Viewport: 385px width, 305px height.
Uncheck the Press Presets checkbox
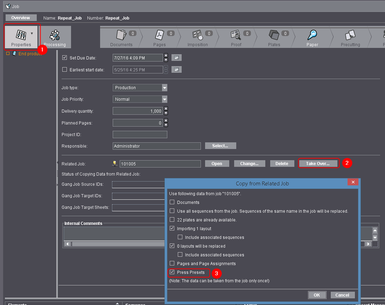click(172, 272)
